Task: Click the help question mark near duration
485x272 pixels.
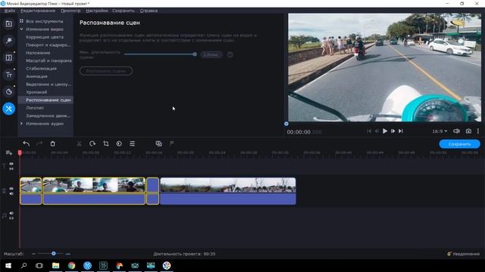Action: 230,54
